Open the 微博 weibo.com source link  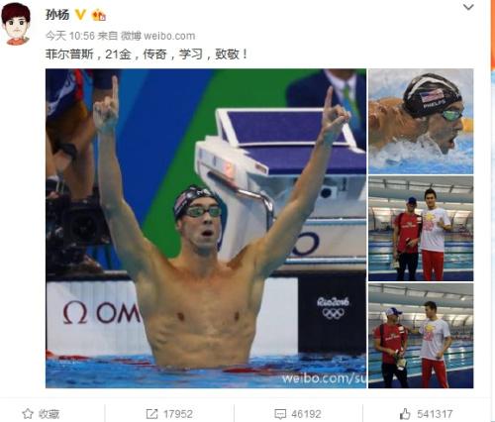click(157, 36)
